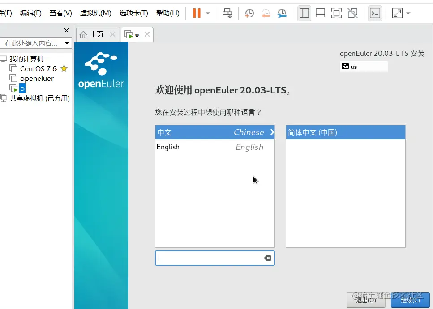Screen dimensions: 433x309
Task: Click the home icon on 主页 tab
Action: coord(83,34)
